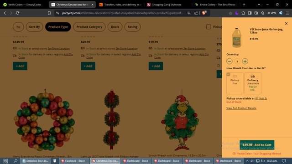The width and height of the screenshot is (292, 164).
Task: Open the purple moon extension icon
Action: (x=237, y=13)
